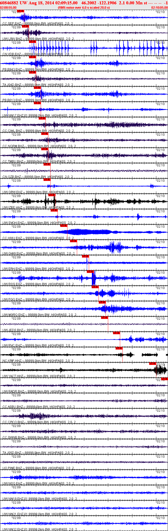Click the UW.NCO.EHZ station label

(12, 483)
